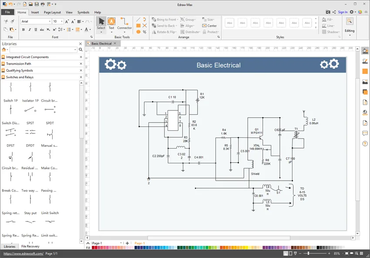Viewport: 370px width, 258px height.
Task: Open the comment bubble sidebar icon
Action: 365,133
